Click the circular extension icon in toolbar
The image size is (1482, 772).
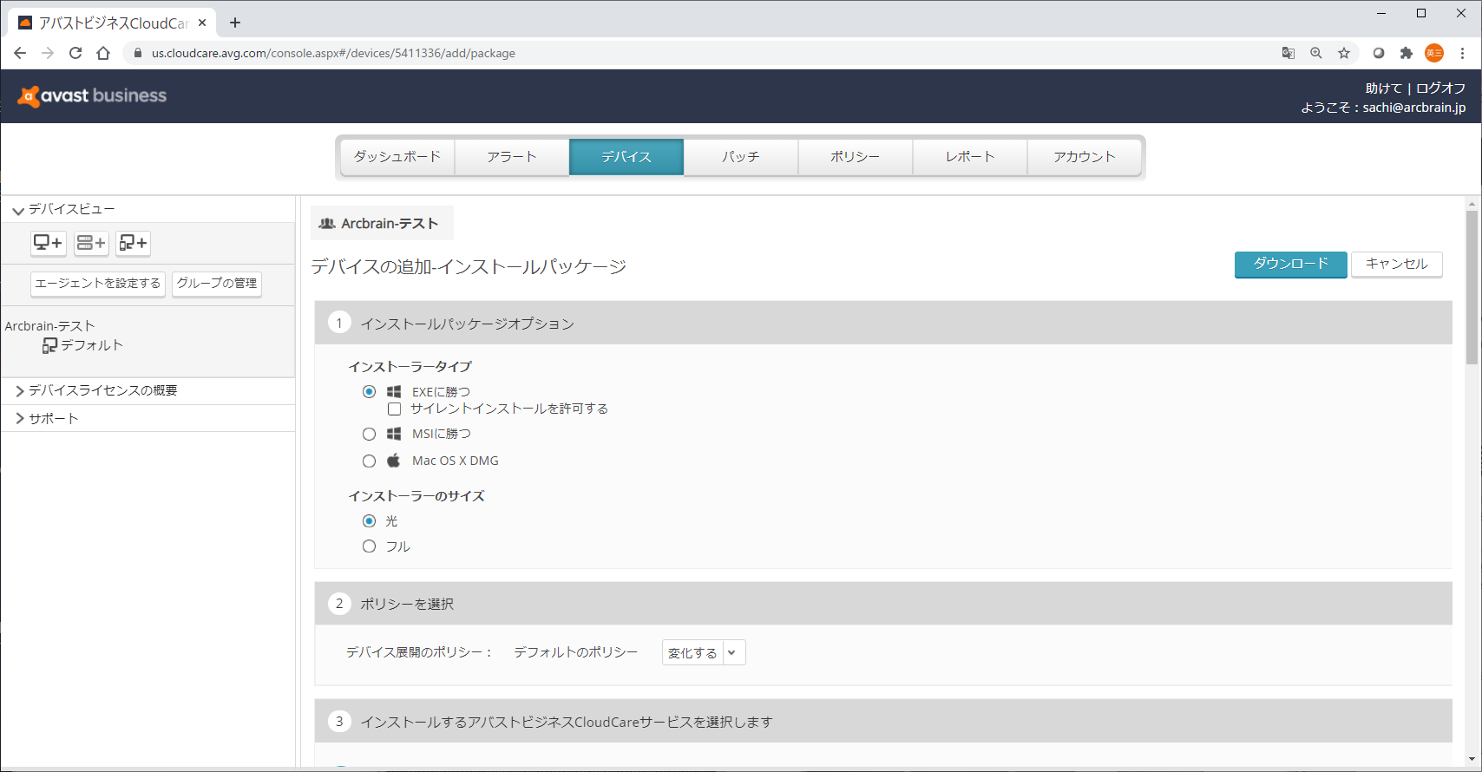click(1378, 53)
